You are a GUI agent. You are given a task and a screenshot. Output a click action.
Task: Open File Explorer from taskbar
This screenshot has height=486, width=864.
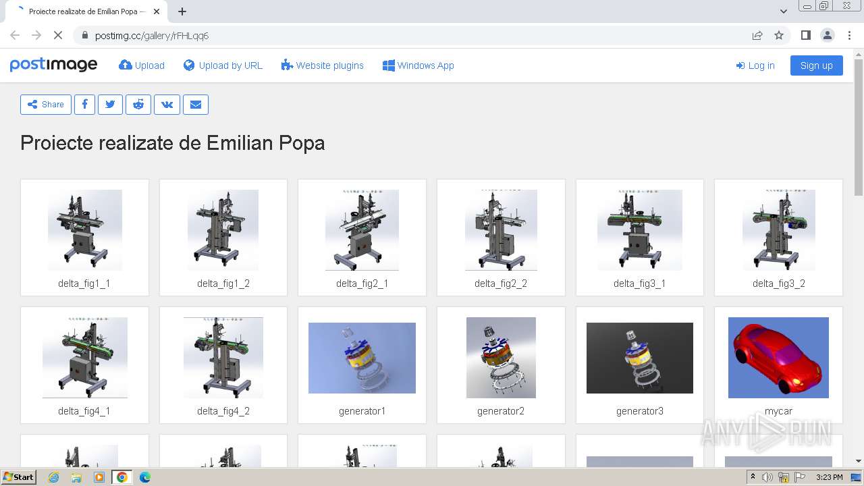(x=76, y=477)
